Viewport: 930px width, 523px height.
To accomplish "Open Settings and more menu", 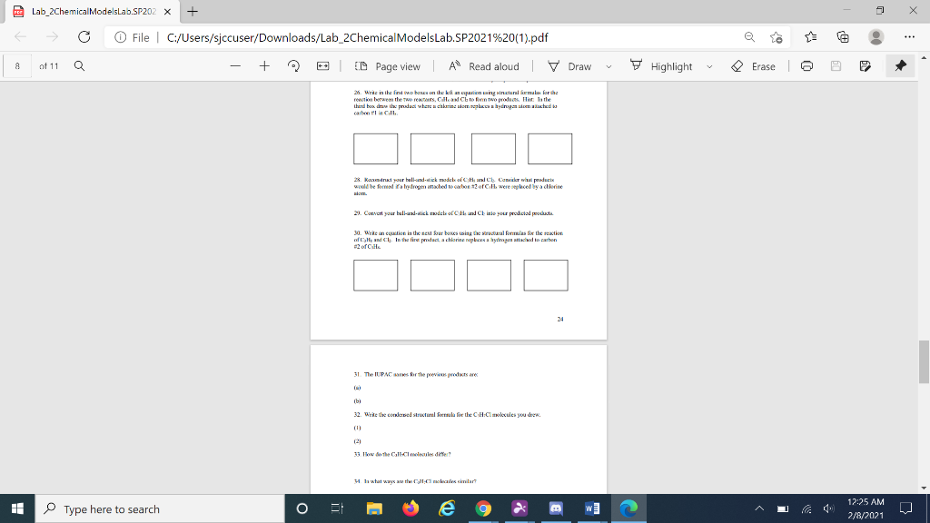I will 909,36.
